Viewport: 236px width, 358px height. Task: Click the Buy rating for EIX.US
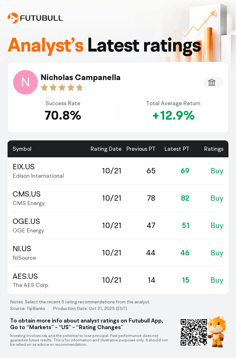tap(217, 171)
